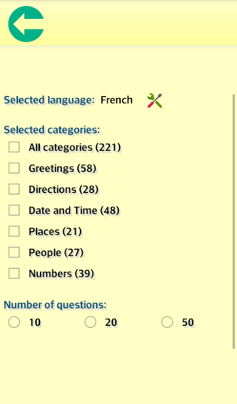Viewport: 237px width, 404px height.
Task: Click the Selected categories heading
Action: 52,130
